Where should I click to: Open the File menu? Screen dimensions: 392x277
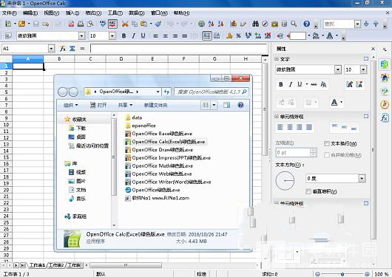[x=10, y=13]
